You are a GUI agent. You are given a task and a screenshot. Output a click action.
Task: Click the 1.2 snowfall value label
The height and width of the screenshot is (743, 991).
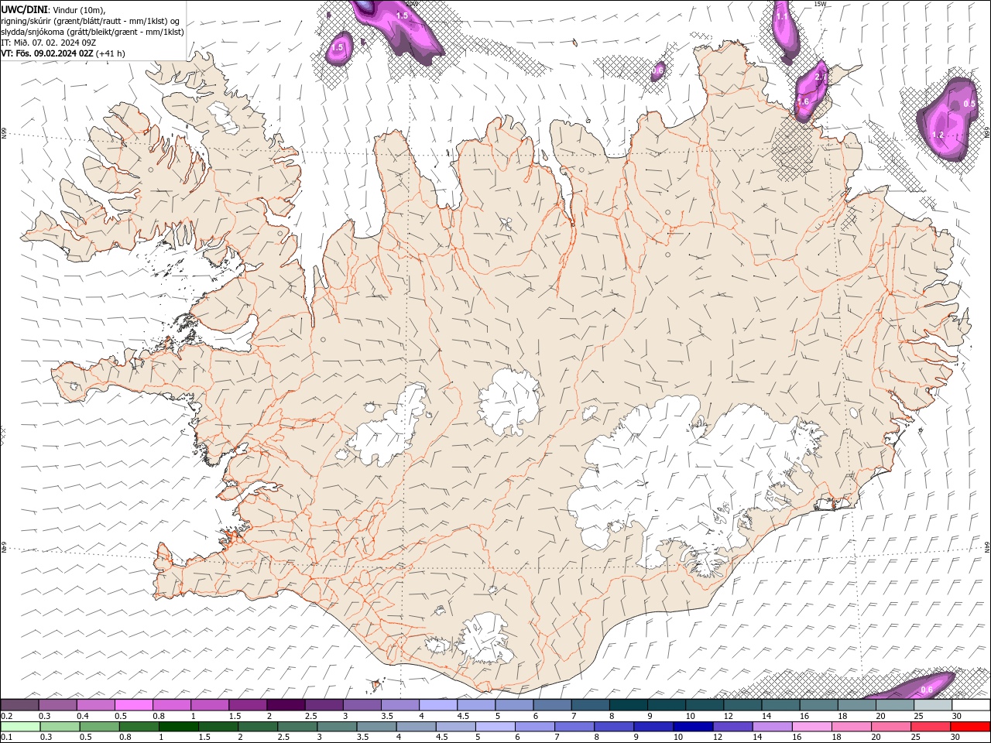tap(938, 135)
